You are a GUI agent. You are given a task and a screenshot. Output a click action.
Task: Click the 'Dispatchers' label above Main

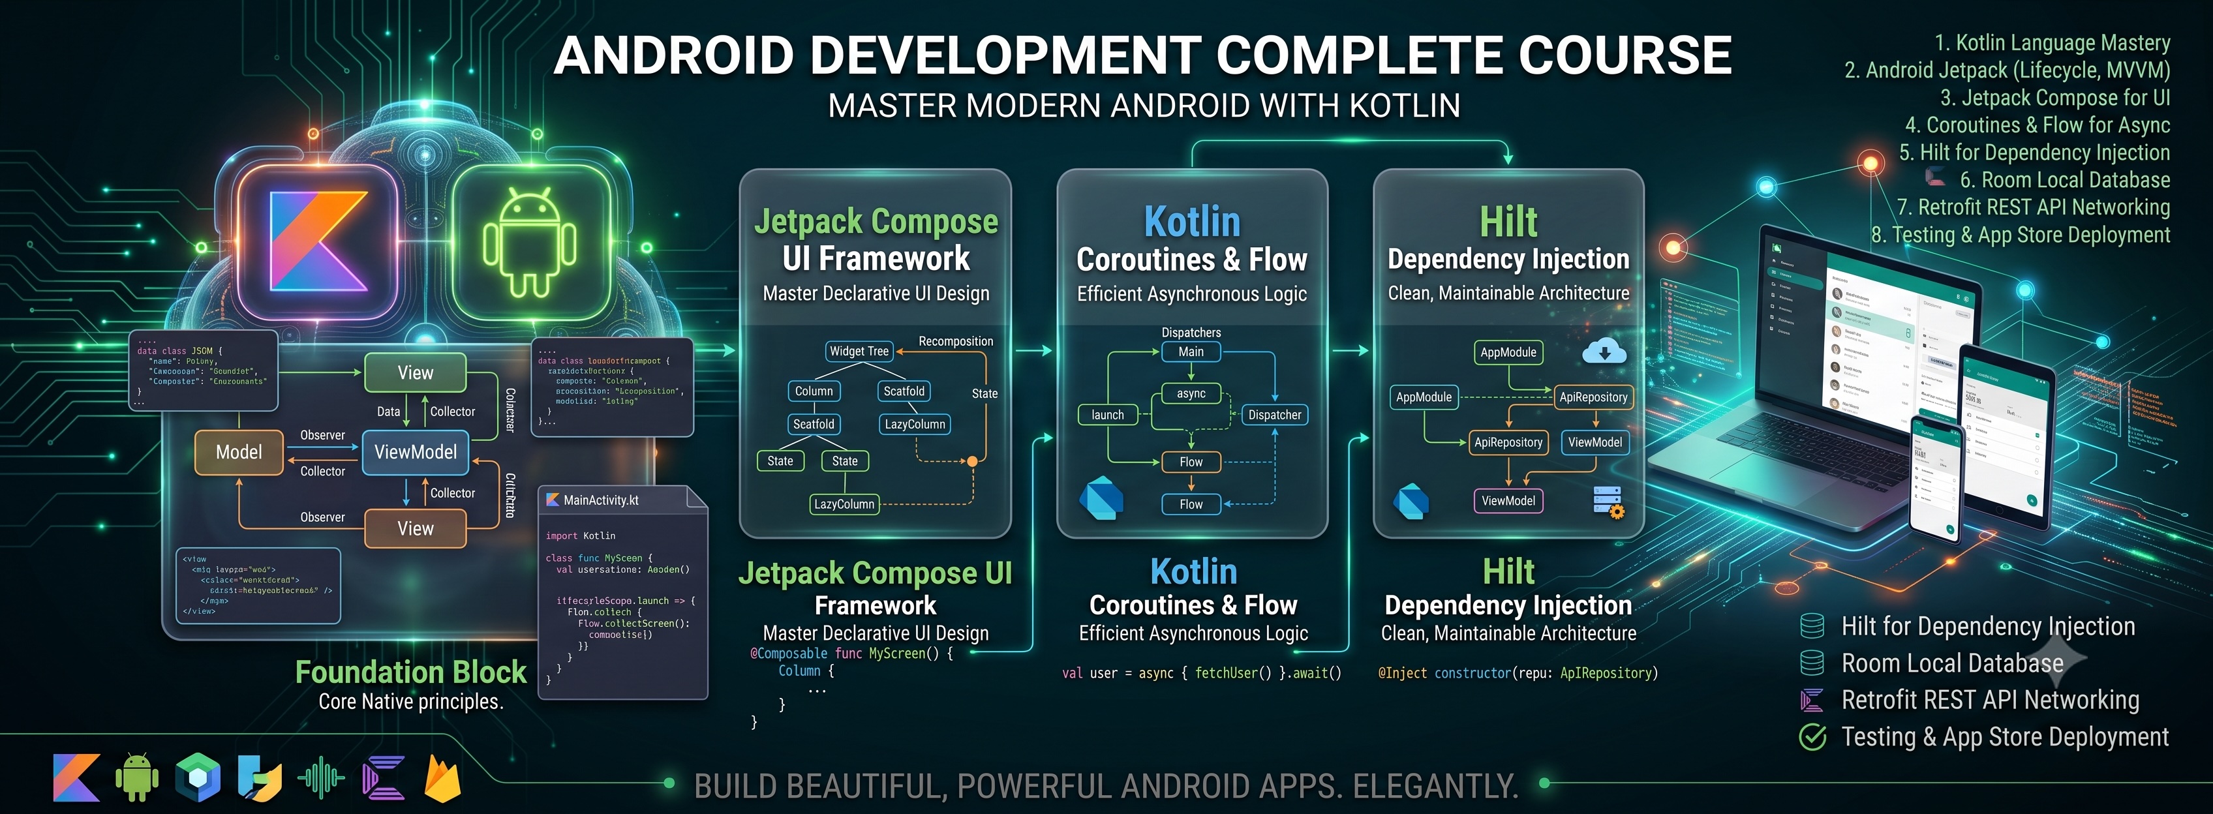click(x=1191, y=332)
